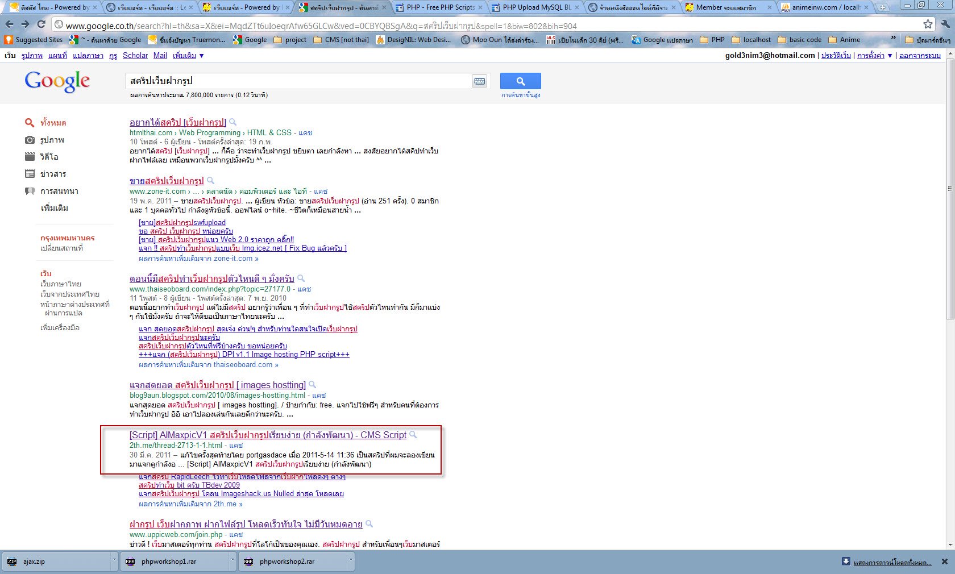
Task: Open the localhost bookmark folder
Action: 751,40
